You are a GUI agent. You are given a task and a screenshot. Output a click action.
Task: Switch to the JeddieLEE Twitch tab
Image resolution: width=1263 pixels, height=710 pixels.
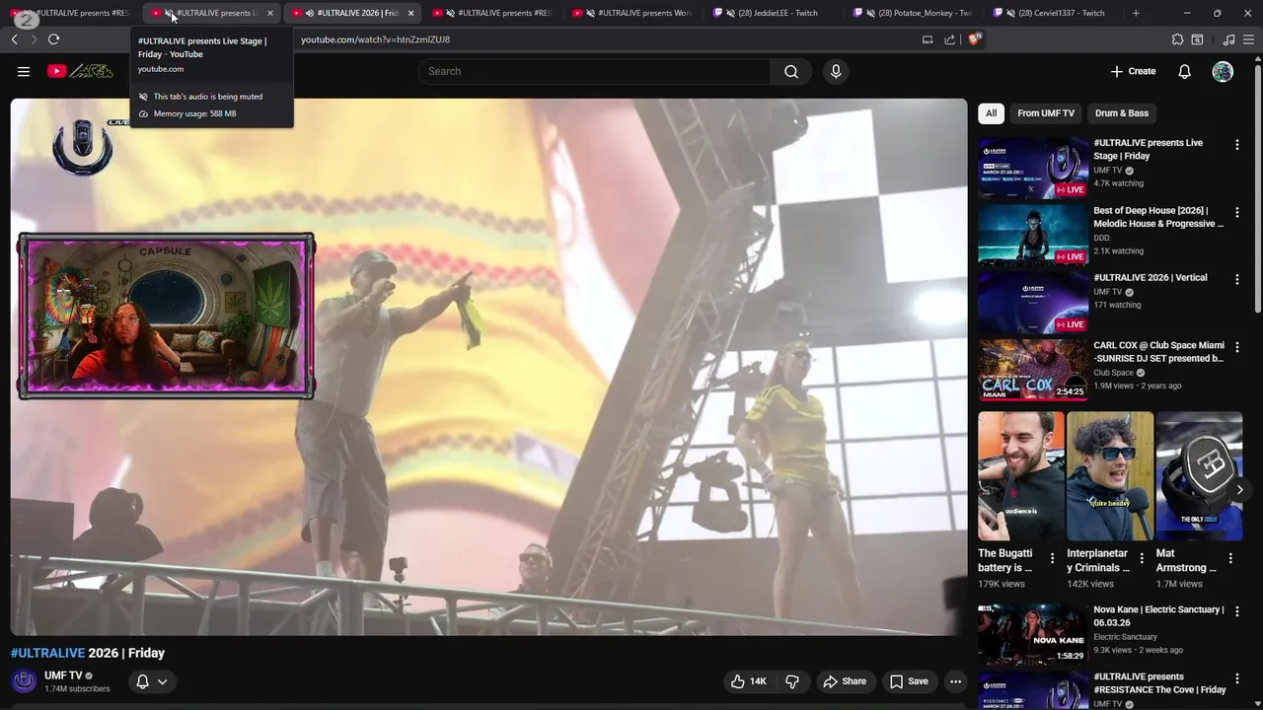click(x=776, y=13)
